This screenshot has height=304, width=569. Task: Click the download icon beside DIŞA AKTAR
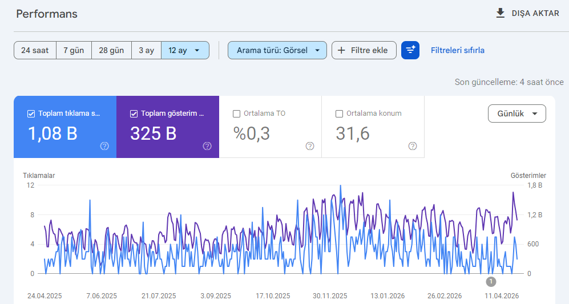click(x=501, y=14)
